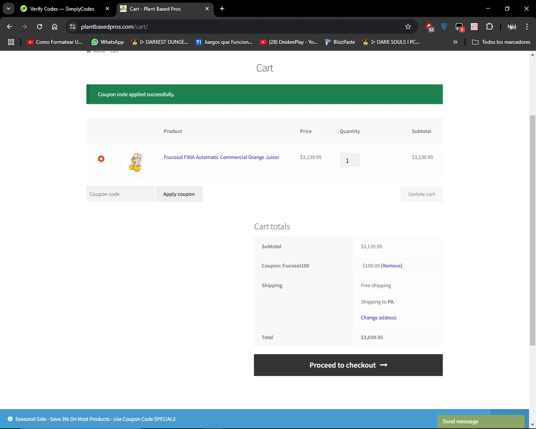Switch to the Verify Codes SimplyCodes tab
The height and width of the screenshot is (429, 536).
pos(63,9)
